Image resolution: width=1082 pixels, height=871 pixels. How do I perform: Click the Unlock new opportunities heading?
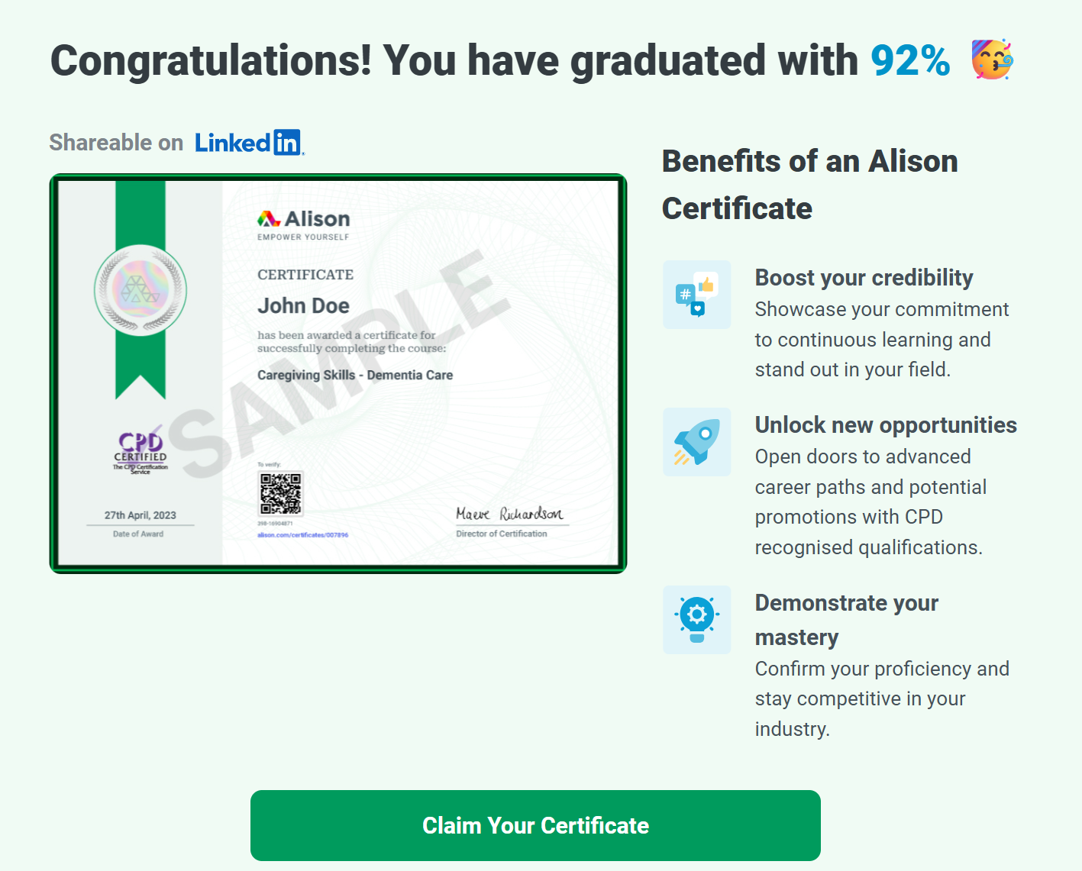click(886, 425)
